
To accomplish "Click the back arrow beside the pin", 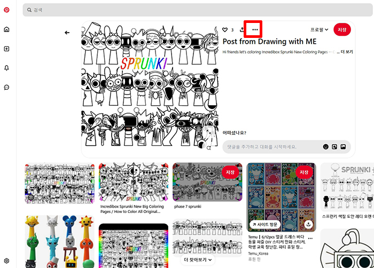I will (x=67, y=33).
